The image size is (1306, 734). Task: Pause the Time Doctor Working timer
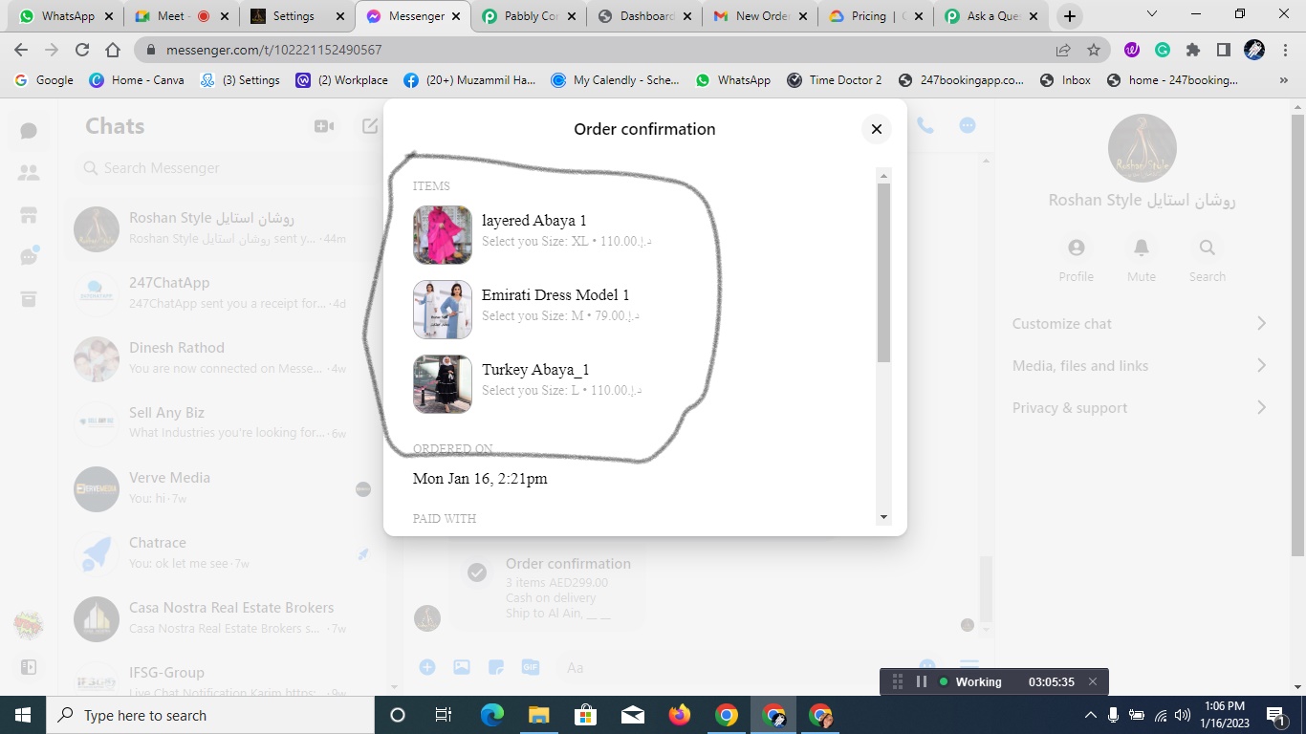pos(922,681)
